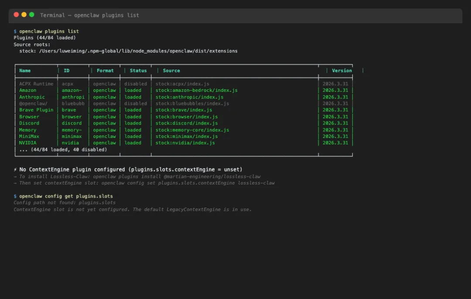The image size is (471, 299).
Task: Click the ID column header
Action: click(66, 71)
